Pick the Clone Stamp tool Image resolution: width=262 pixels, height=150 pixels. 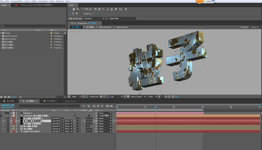(112, 9)
